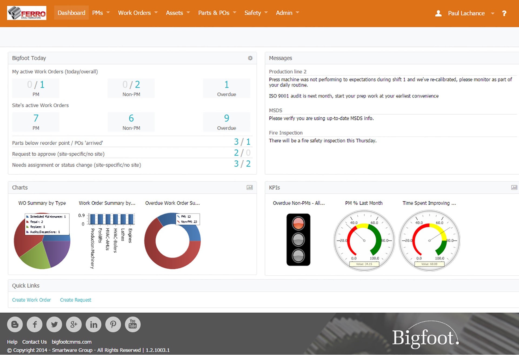Open the Pinterest footer icon
The height and width of the screenshot is (355, 519).
point(113,324)
